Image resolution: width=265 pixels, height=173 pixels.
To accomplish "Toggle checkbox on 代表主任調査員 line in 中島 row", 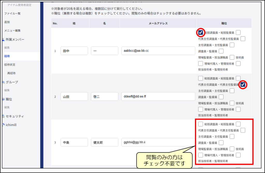I will (243, 130).
